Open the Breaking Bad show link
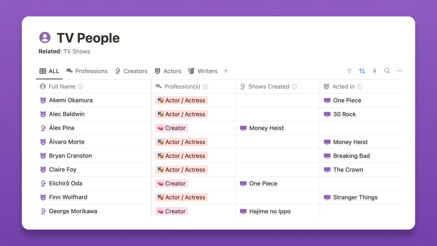Screen dimensions: 437x246 click(x=351, y=156)
